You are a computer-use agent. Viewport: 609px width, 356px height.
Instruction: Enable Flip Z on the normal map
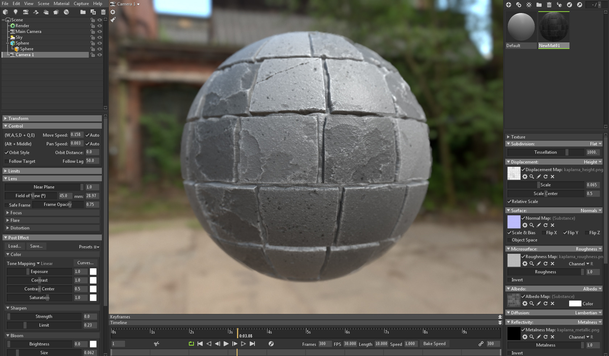588,232
